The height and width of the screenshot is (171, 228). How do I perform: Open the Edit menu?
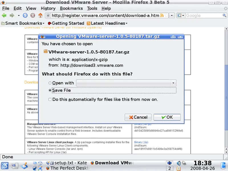18,9
